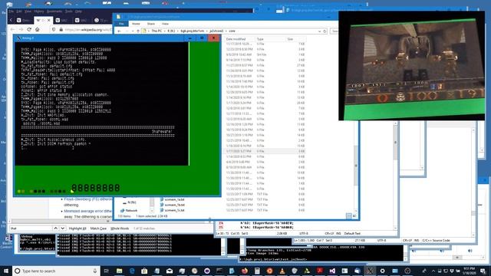The height and width of the screenshot is (276, 491).
Task: Select the first scmem TXT file
Action: 172,199
